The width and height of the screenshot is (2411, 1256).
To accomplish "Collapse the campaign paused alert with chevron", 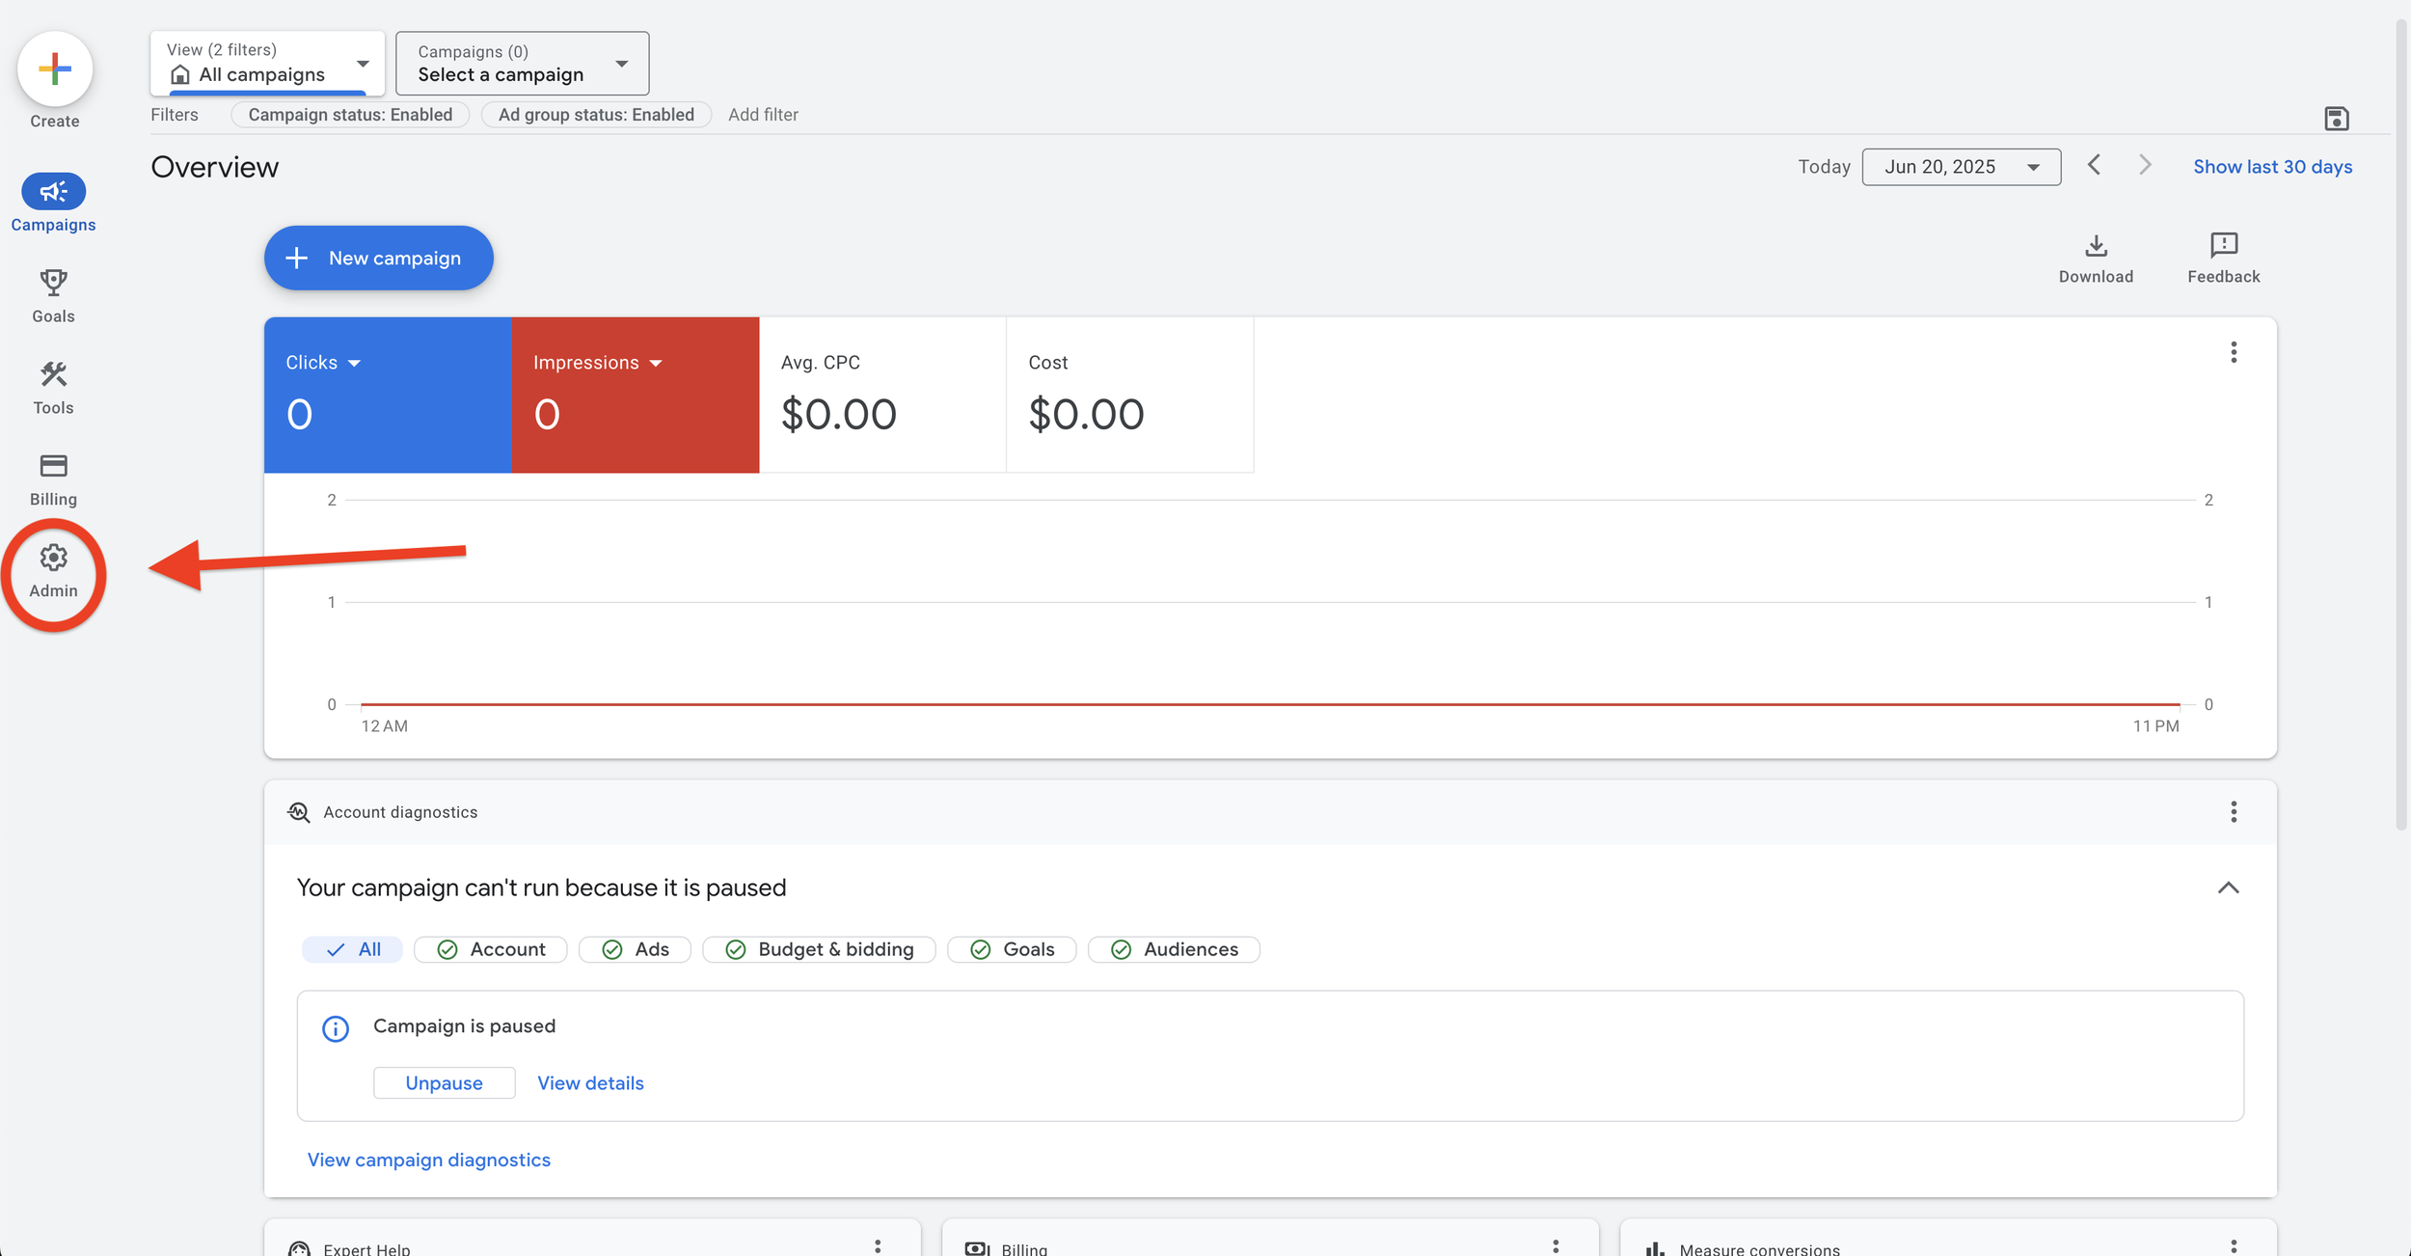I will 2229,887.
